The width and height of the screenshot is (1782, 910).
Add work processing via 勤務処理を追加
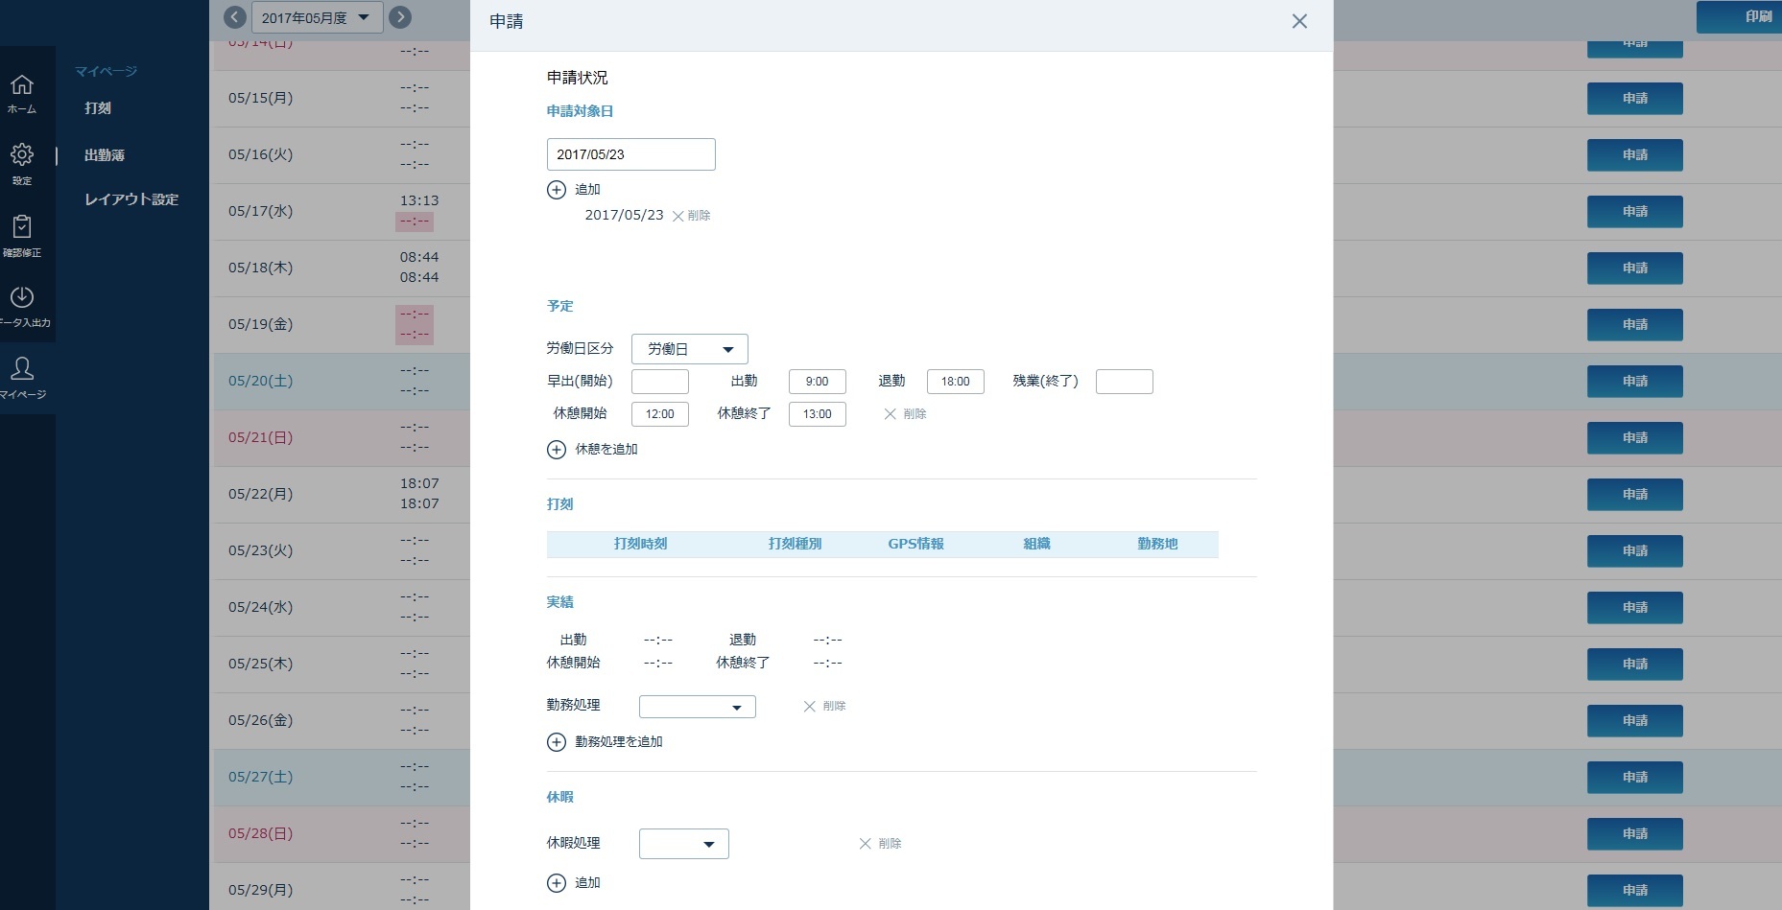tap(557, 741)
